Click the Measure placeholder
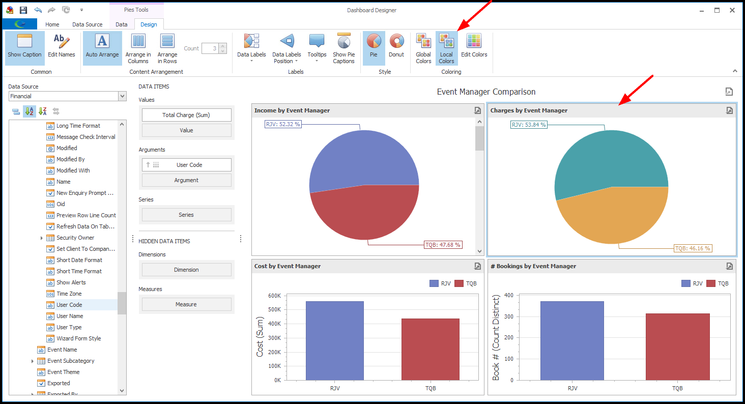The image size is (745, 404). [186, 304]
